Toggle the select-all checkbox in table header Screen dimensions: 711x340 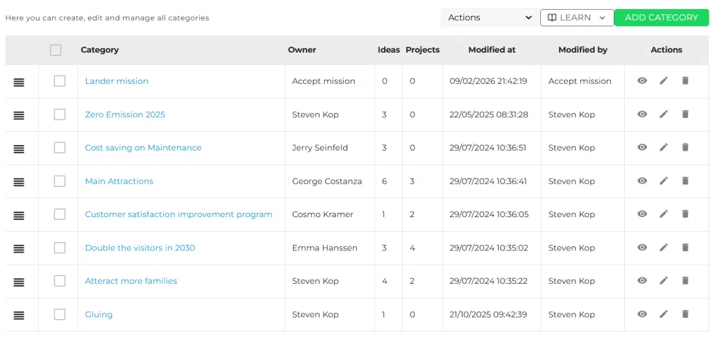coord(56,51)
